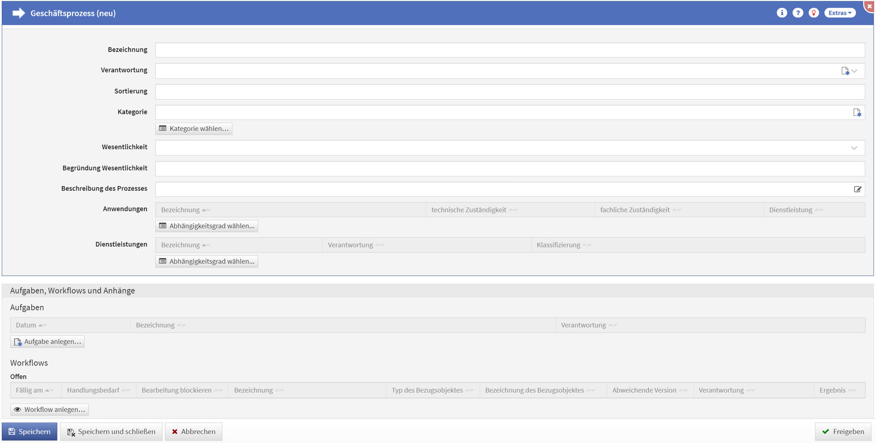Click the arrow icon beside Geschäftsprozess title

19,13
